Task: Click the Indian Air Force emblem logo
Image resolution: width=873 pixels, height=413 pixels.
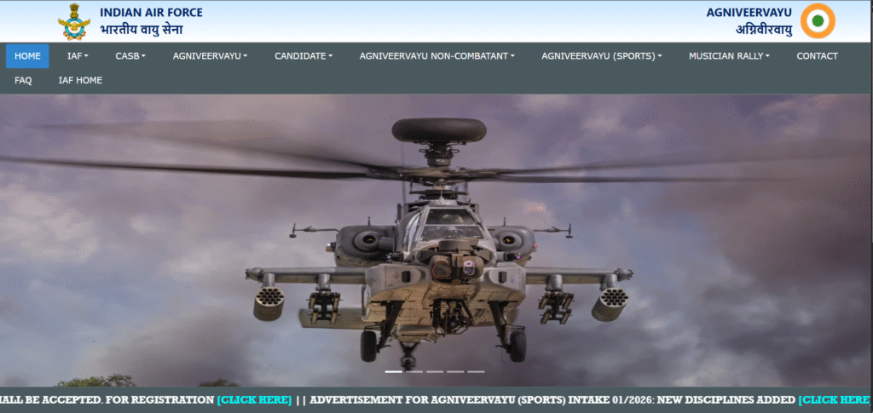Action: [73, 21]
